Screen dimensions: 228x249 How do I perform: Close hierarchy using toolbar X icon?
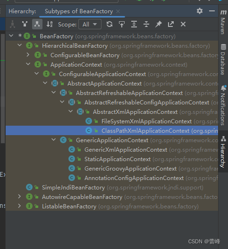coord(183,24)
